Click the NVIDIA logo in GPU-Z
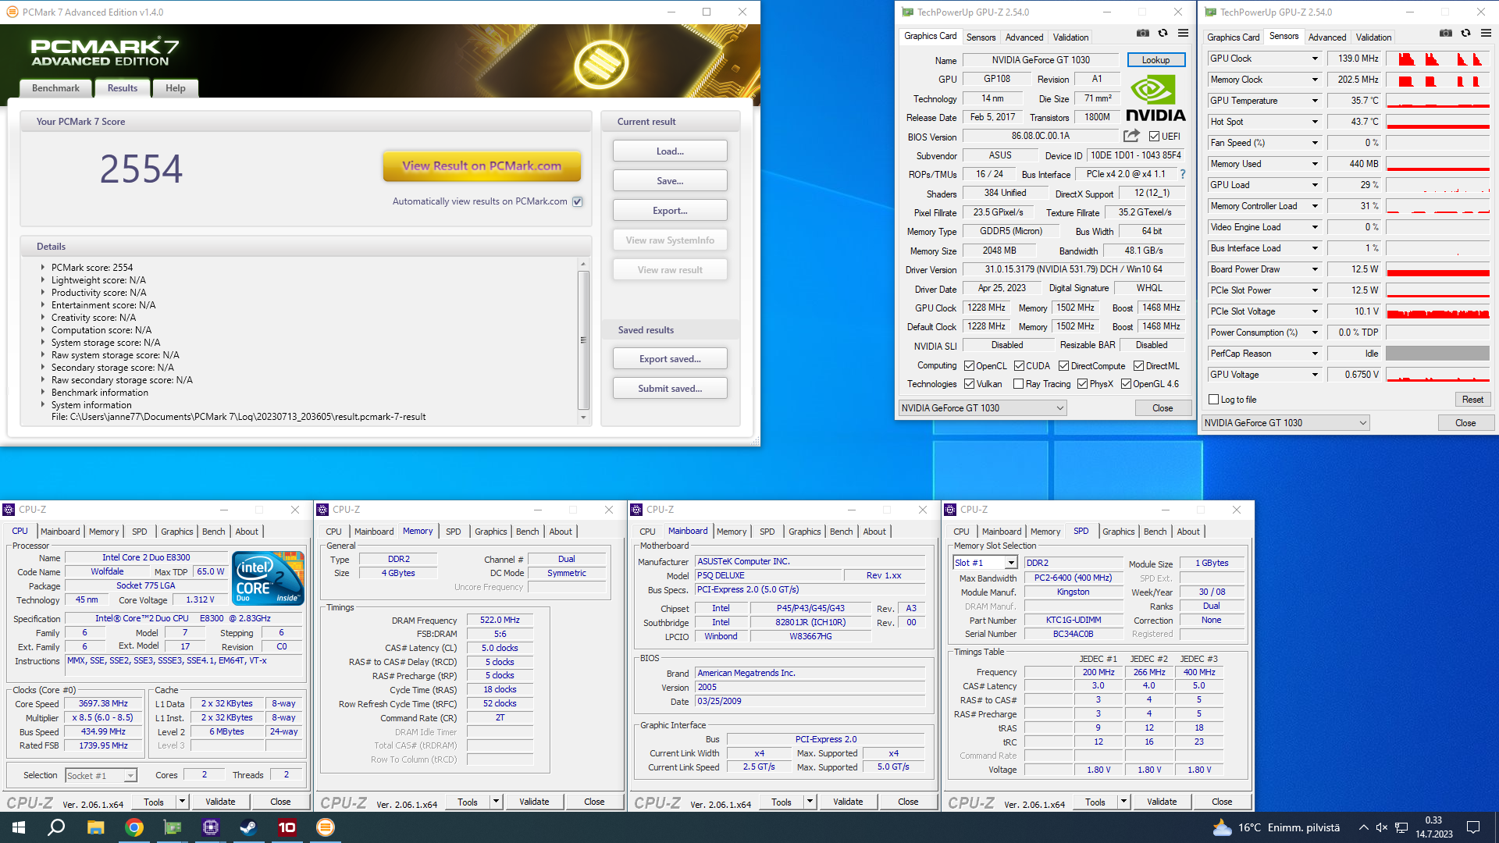This screenshot has height=843, width=1499. click(1155, 99)
